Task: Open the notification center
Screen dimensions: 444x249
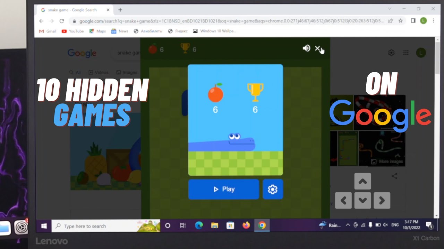Action: coord(429,225)
